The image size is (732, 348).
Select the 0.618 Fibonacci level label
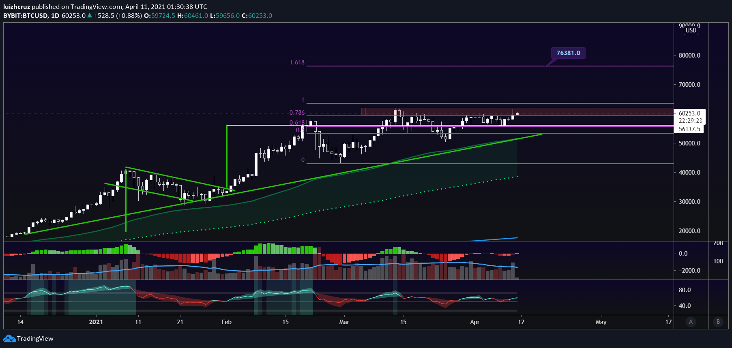(x=297, y=123)
